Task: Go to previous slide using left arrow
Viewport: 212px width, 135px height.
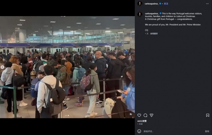Action: (2, 67)
